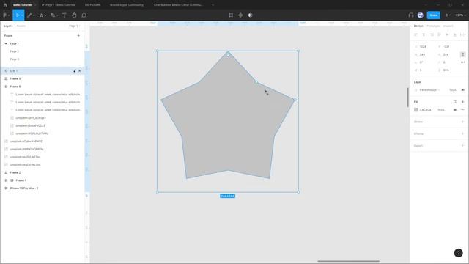Viewport: 469px width, 264px height.
Task: Add a new page
Action: point(78,36)
